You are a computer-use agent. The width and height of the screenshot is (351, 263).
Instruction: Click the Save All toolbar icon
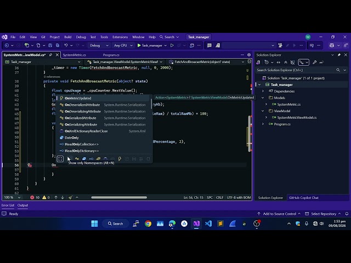point(58,45)
